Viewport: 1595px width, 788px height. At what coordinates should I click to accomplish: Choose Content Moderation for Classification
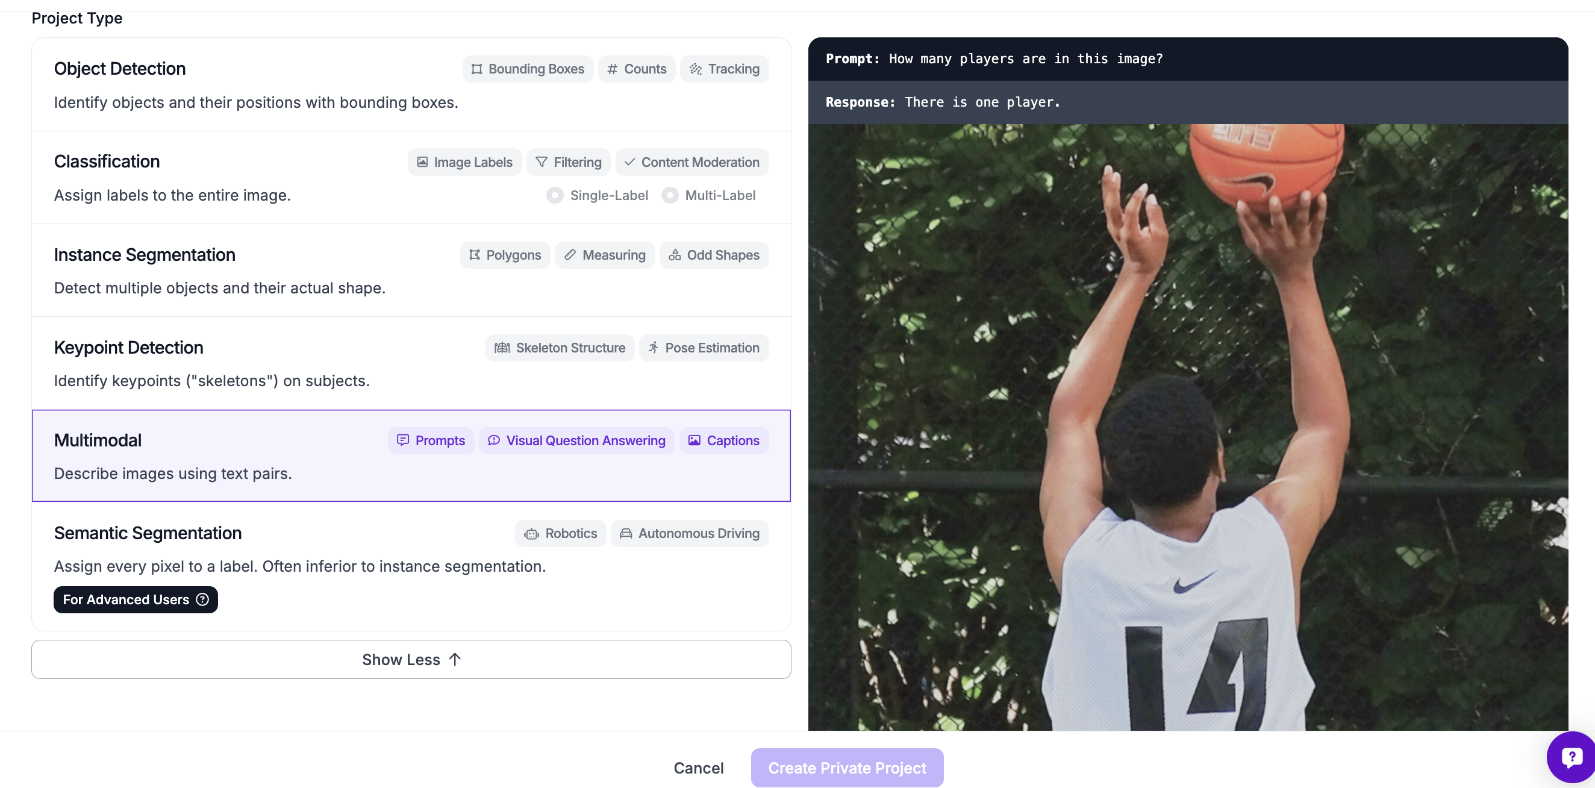tap(691, 161)
